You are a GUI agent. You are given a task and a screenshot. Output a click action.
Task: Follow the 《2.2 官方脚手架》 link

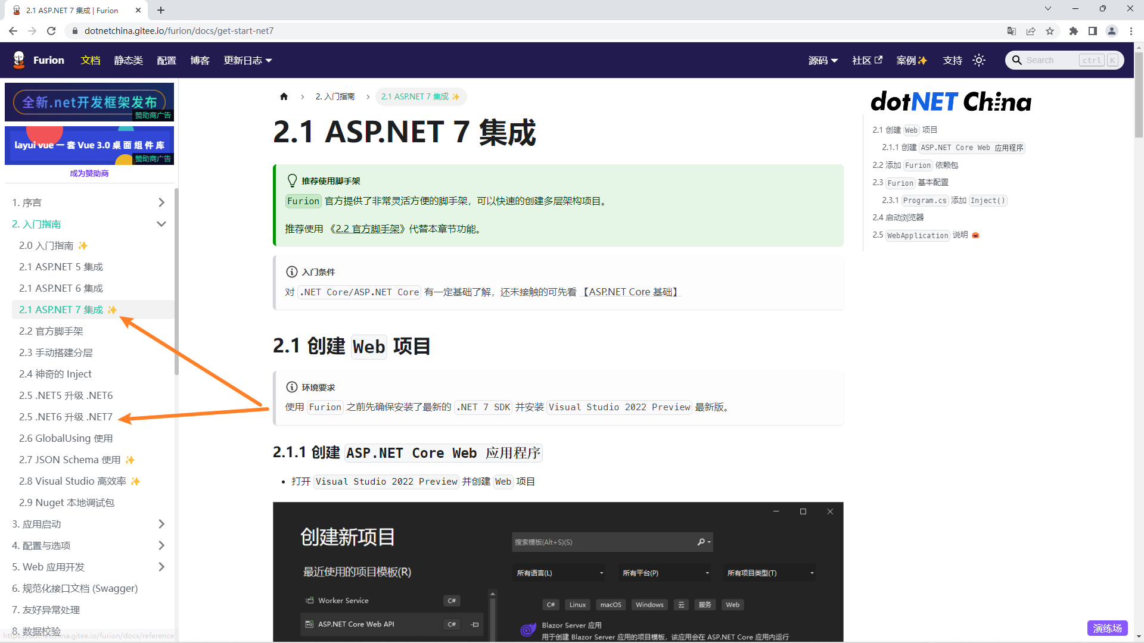pos(368,229)
